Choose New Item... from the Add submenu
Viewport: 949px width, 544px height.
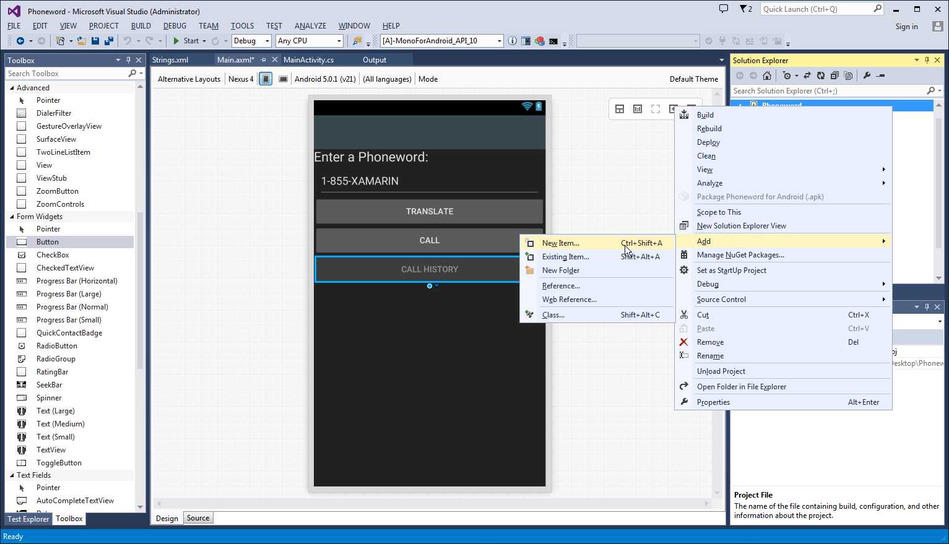[560, 243]
